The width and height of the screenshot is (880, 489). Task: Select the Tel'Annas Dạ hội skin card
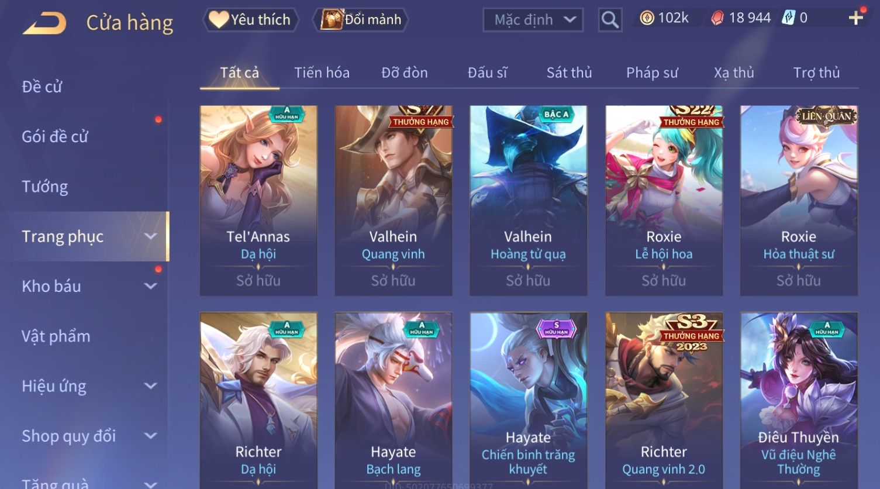click(x=258, y=200)
